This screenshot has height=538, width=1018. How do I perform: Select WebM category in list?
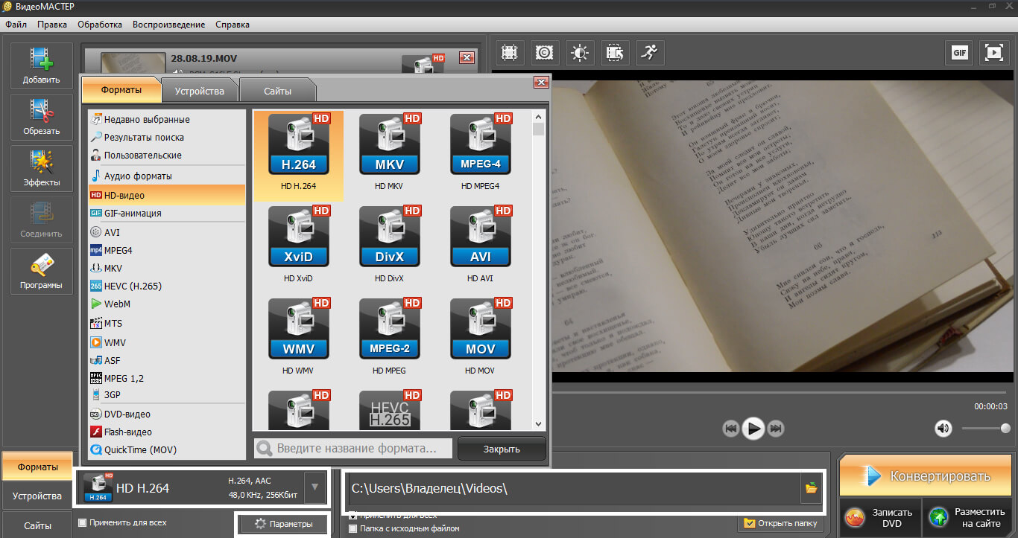click(167, 304)
